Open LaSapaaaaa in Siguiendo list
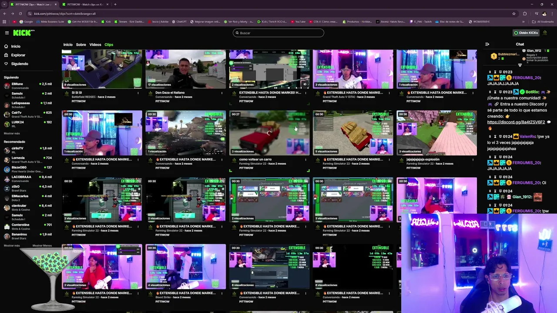Screen dimensions: 557x313 (28, 105)
